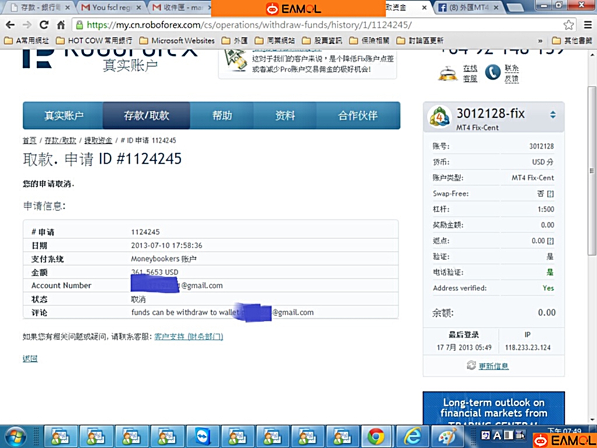
Task: Select the comment text 'funds can be withdraw to wallet'
Action: [185, 313]
